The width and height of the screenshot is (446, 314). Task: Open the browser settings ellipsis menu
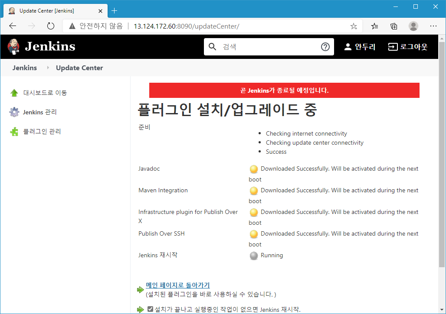tap(433, 26)
